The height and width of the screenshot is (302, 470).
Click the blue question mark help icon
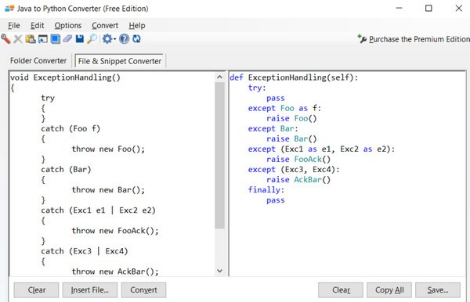(x=124, y=39)
